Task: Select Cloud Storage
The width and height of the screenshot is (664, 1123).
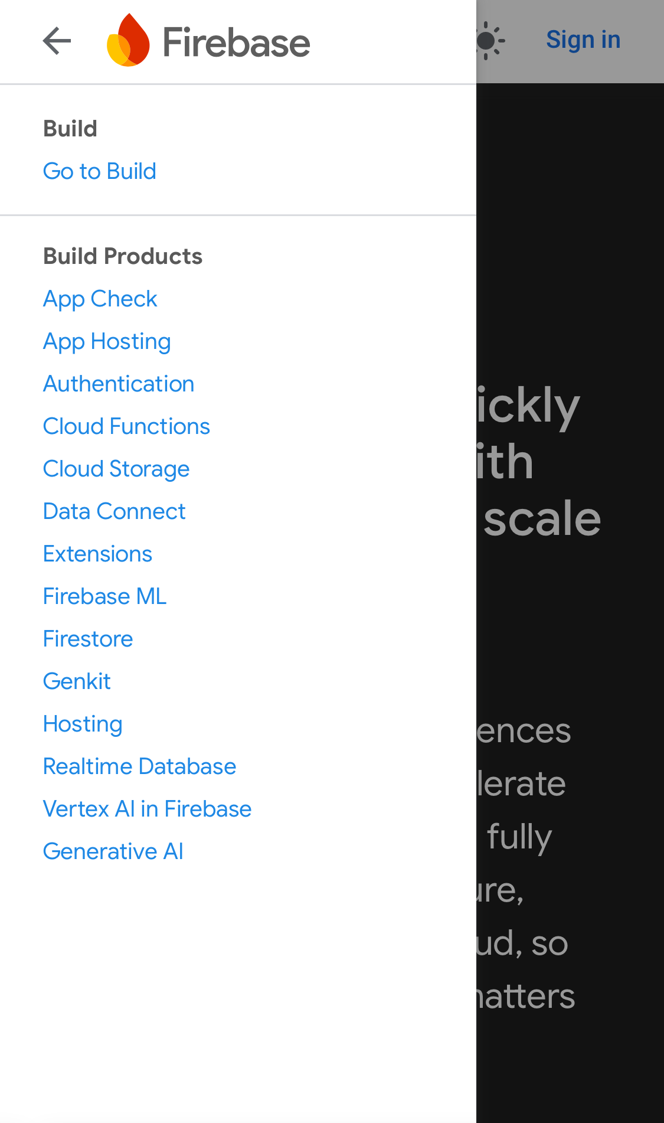Action: (116, 469)
